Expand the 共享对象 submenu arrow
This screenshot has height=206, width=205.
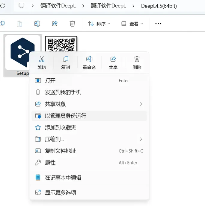[x=141, y=104]
